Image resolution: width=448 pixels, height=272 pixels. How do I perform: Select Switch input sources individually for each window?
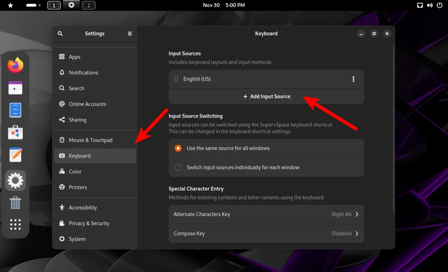coord(266,167)
